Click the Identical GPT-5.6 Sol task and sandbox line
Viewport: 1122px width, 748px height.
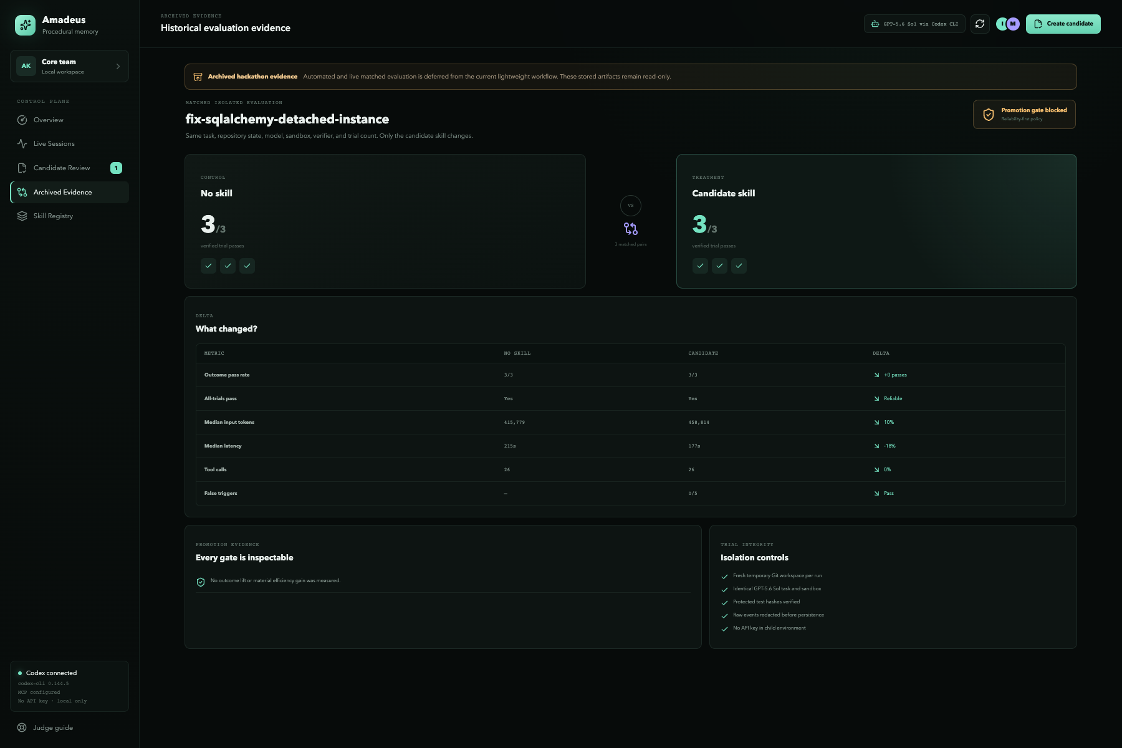[x=777, y=588]
